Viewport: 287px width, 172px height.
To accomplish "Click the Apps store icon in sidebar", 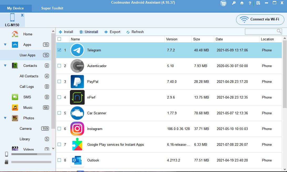I will click(15, 45).
